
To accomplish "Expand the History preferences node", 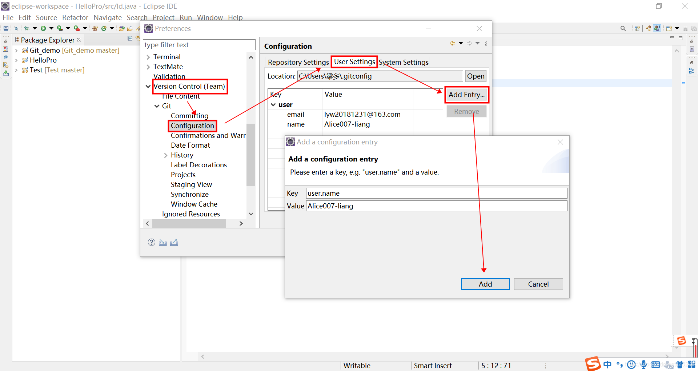I will (x=166, y=155).
